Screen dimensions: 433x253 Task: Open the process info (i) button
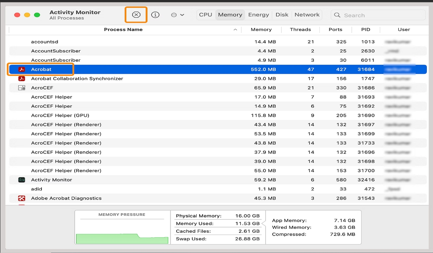155,15
